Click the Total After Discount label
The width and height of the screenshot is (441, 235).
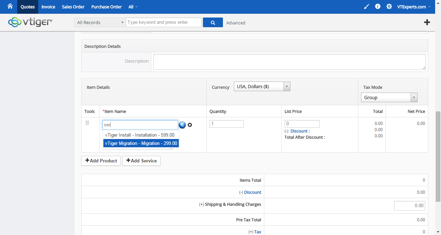click(305, 137)
